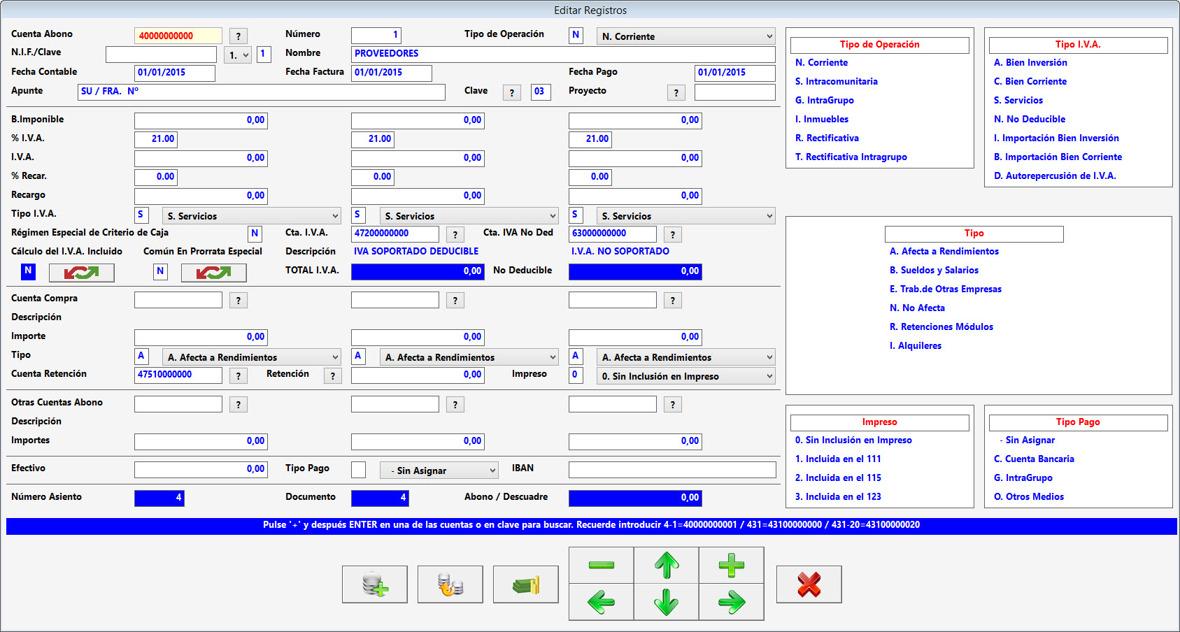Image resolution: width=1180 pixels, height=632 pixels.
Task: Open the first Tipo I.V.A. 'S. Servicios' dropdown
Action: 251,216
